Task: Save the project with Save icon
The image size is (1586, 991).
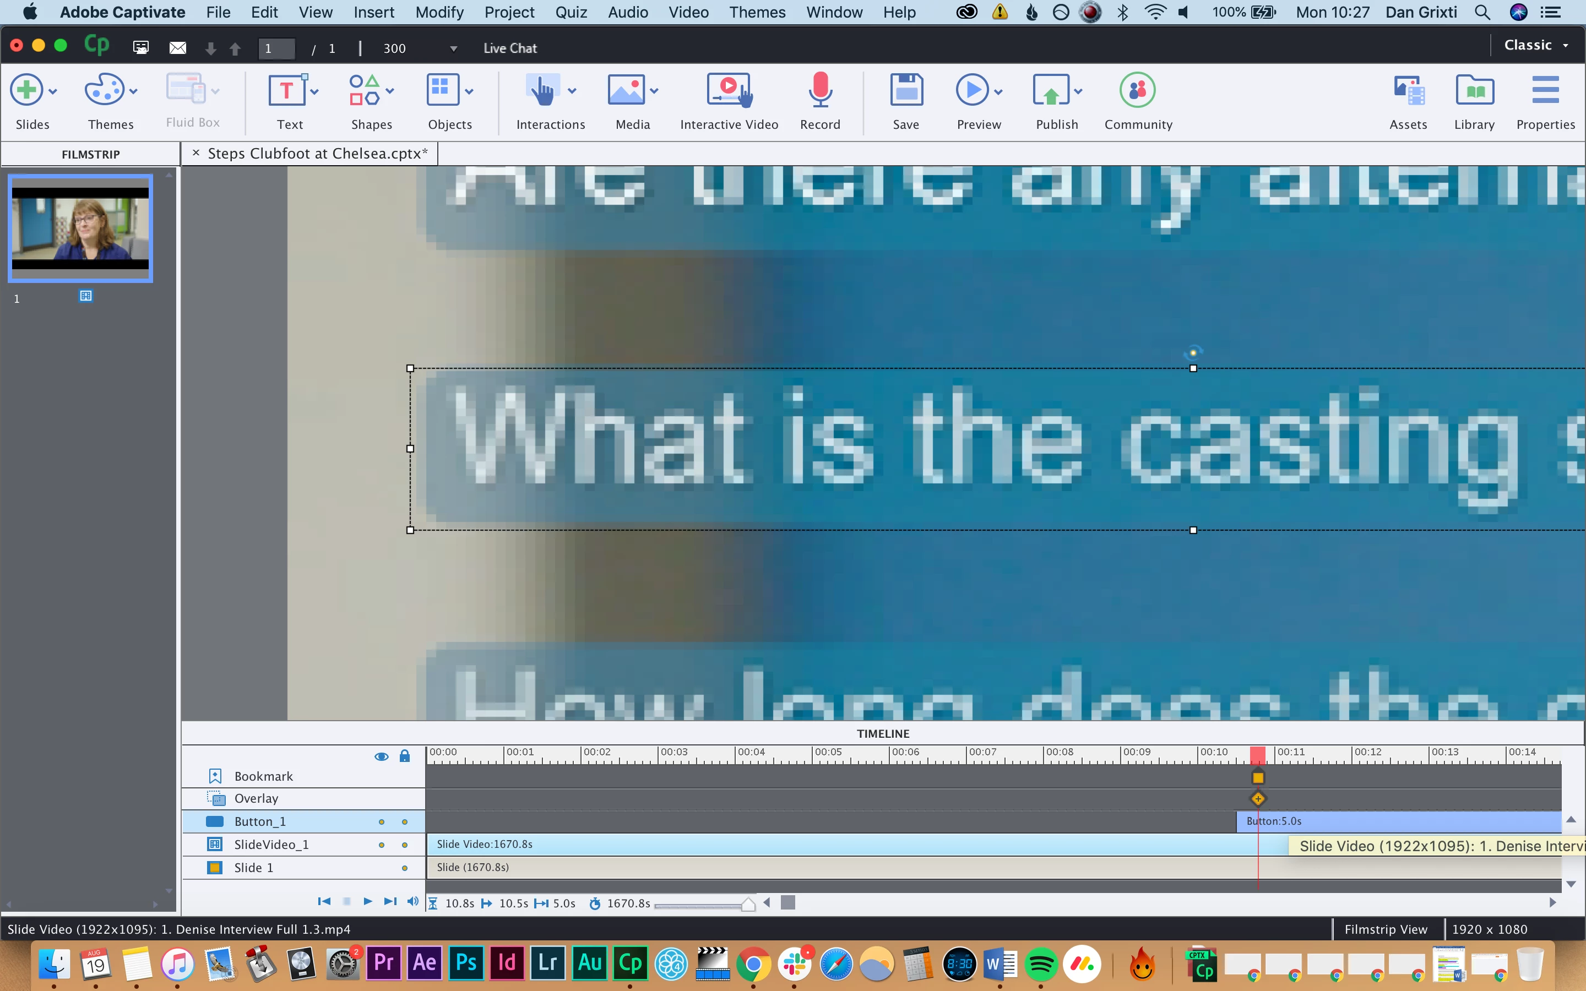Action: (x=906, y=90)
